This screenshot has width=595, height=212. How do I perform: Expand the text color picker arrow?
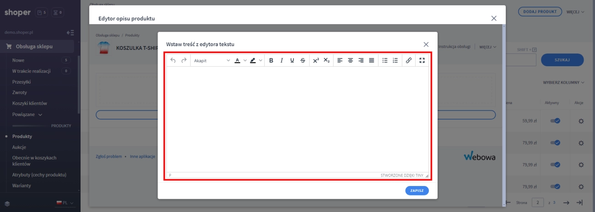click(245, 60)
